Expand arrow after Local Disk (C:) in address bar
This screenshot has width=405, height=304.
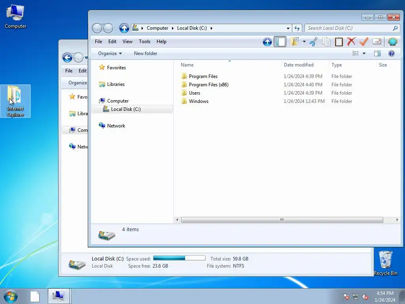click(211, 28)
